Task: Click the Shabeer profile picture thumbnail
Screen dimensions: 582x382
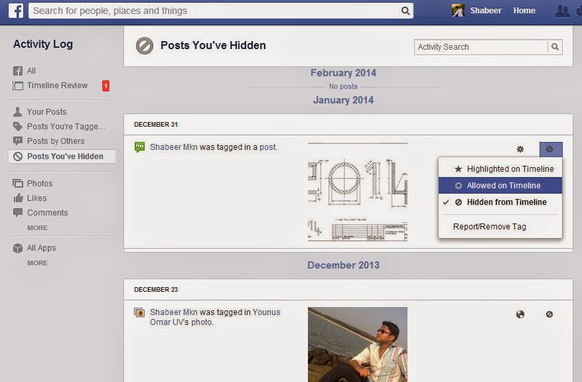Action: [458, 11]
